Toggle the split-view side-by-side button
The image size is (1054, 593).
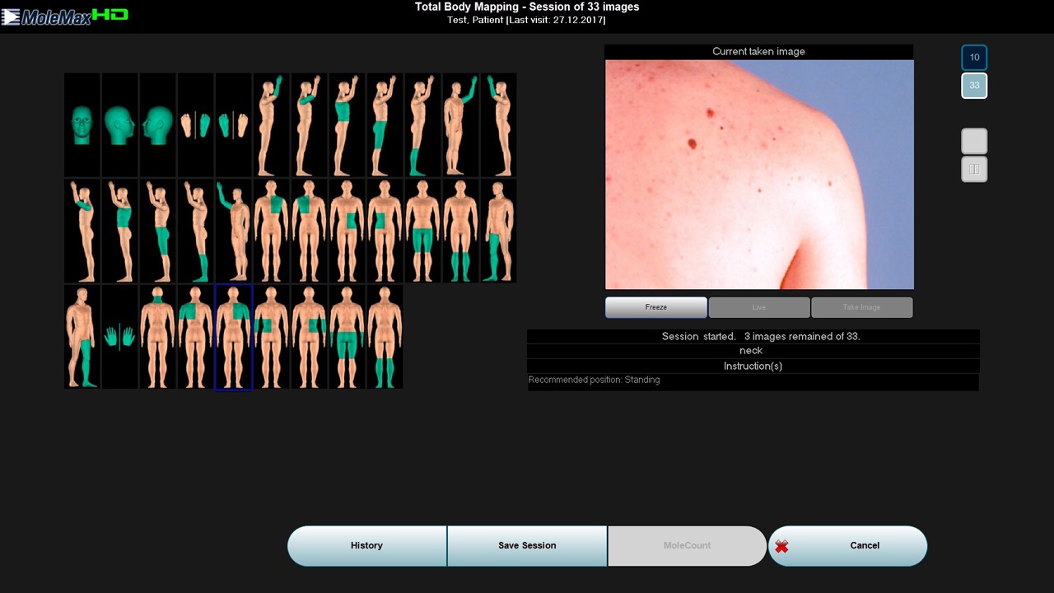click(x=974, y=169)
